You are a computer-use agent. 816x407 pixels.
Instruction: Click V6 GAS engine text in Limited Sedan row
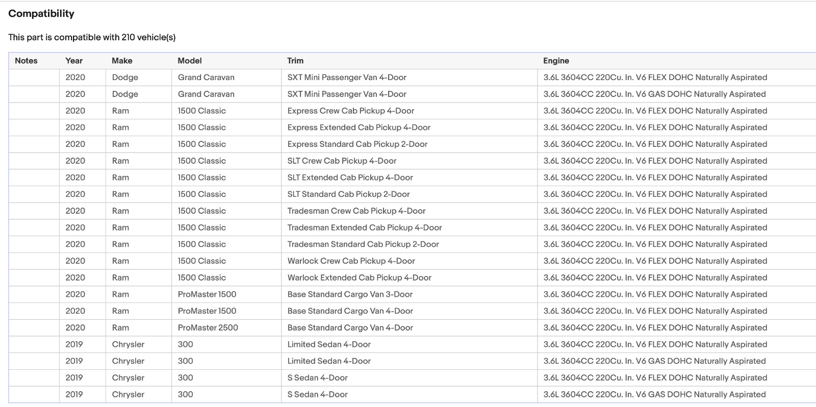[654, 361]
